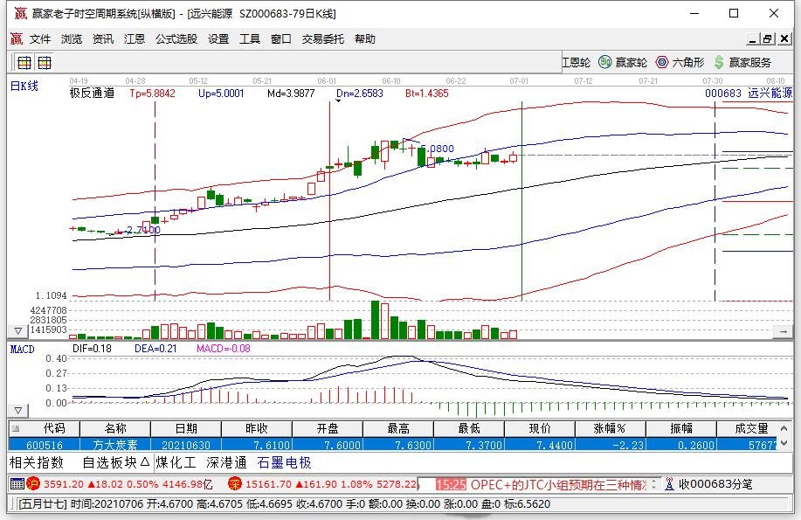Click the first grid layout toolbar icon
Screen dimensions: 801x520
pos(24,63)
